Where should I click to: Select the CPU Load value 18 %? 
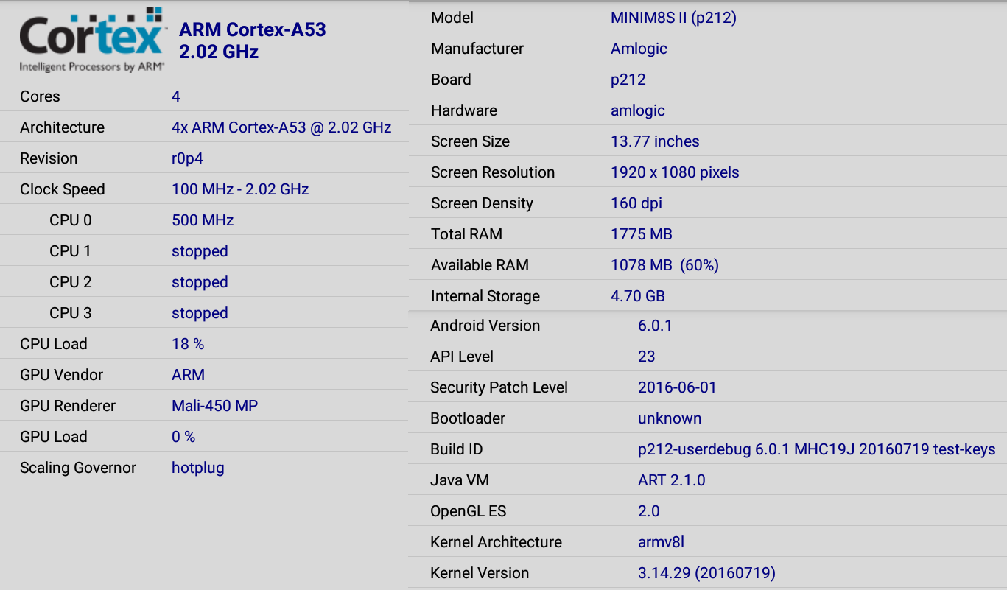[188, 344]
